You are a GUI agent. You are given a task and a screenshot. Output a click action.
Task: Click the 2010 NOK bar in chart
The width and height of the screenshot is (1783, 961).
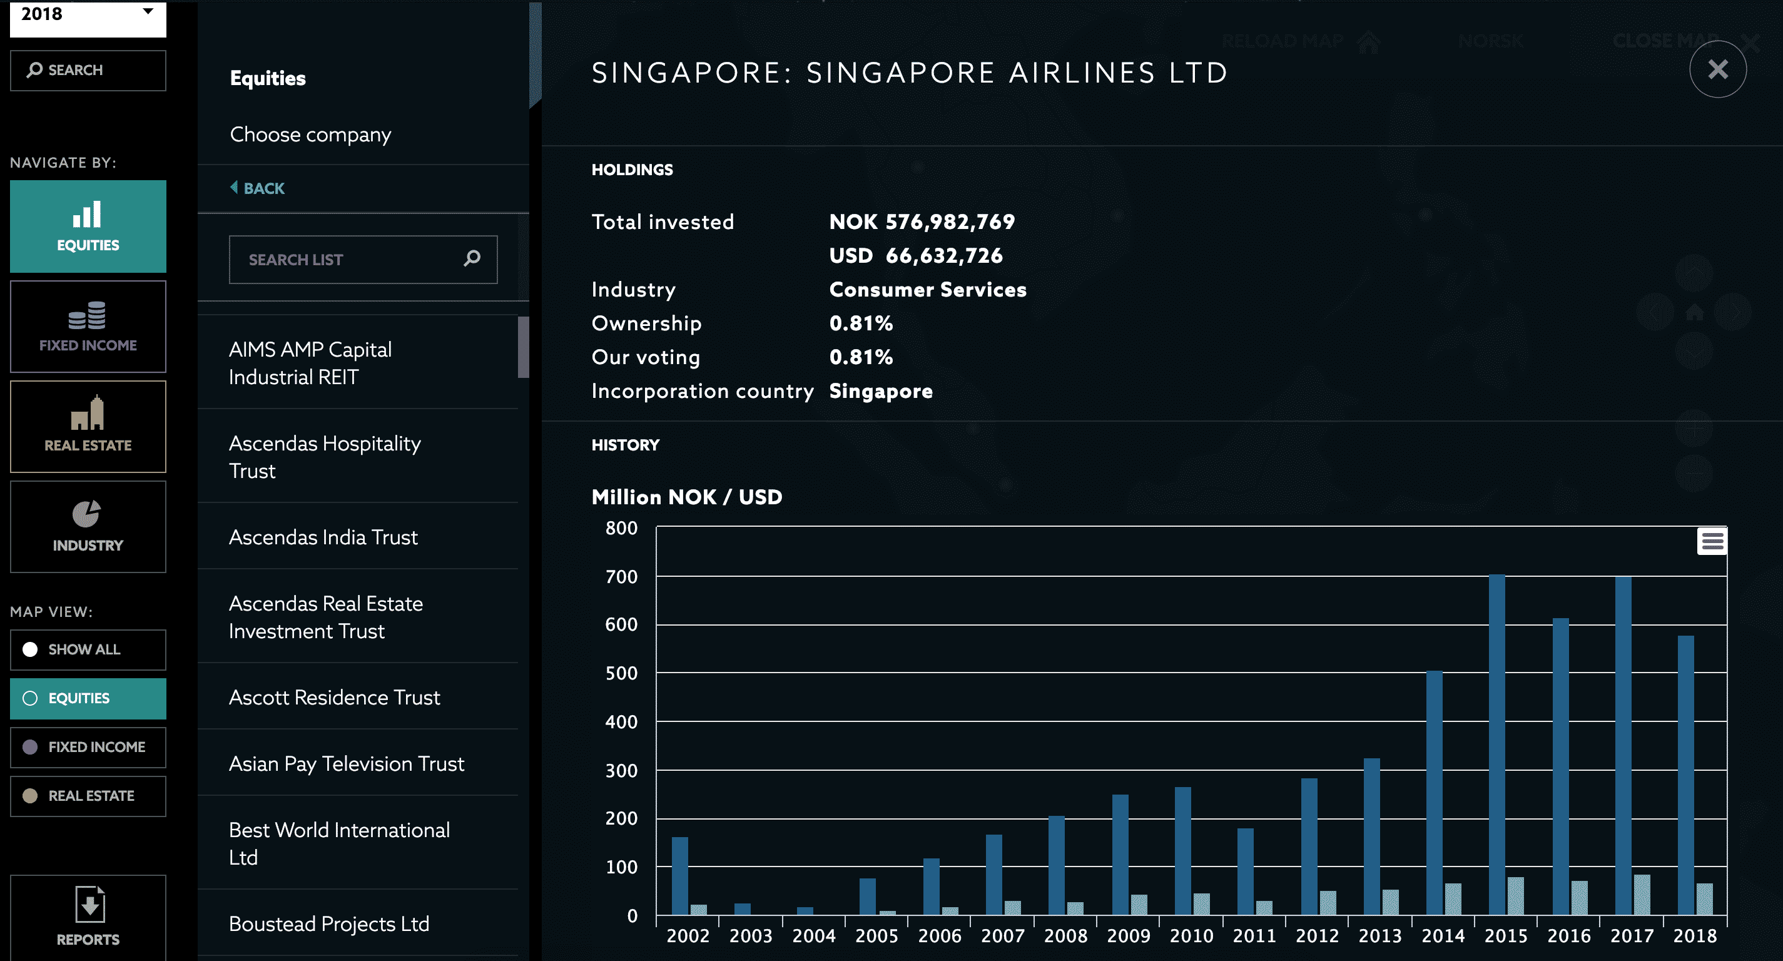(x=1182, y=851)
